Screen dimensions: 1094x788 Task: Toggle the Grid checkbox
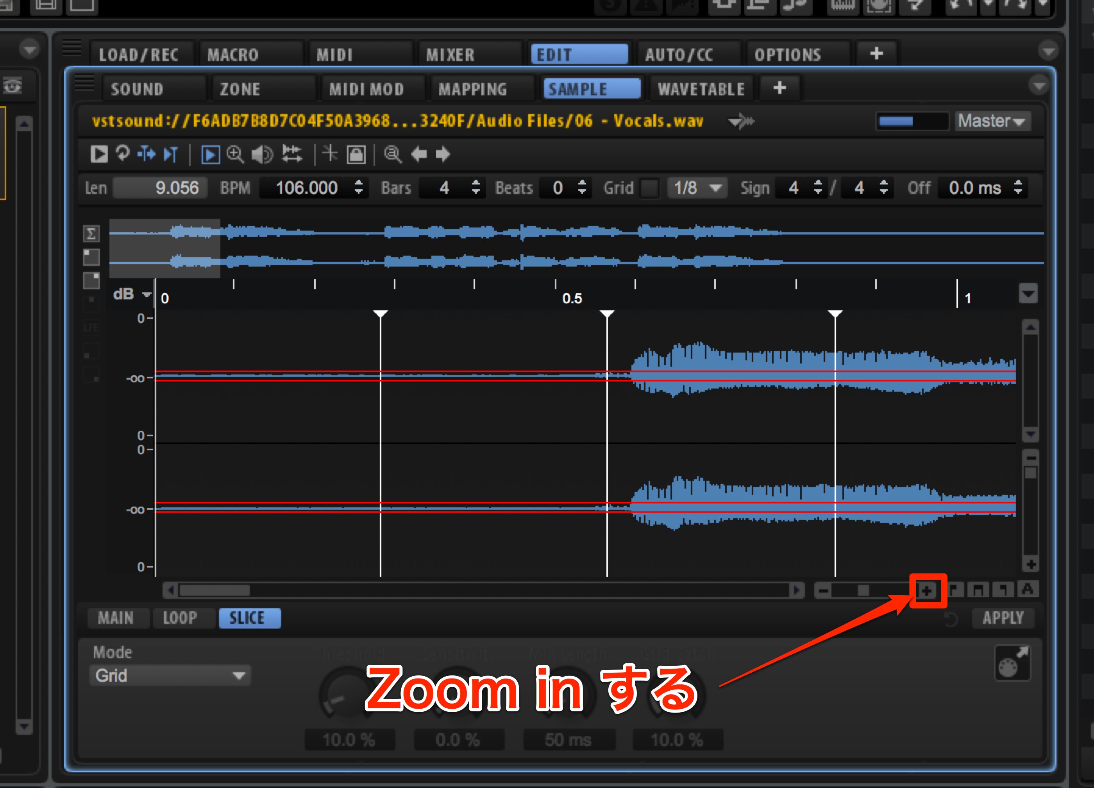click(x=649, y=188)
